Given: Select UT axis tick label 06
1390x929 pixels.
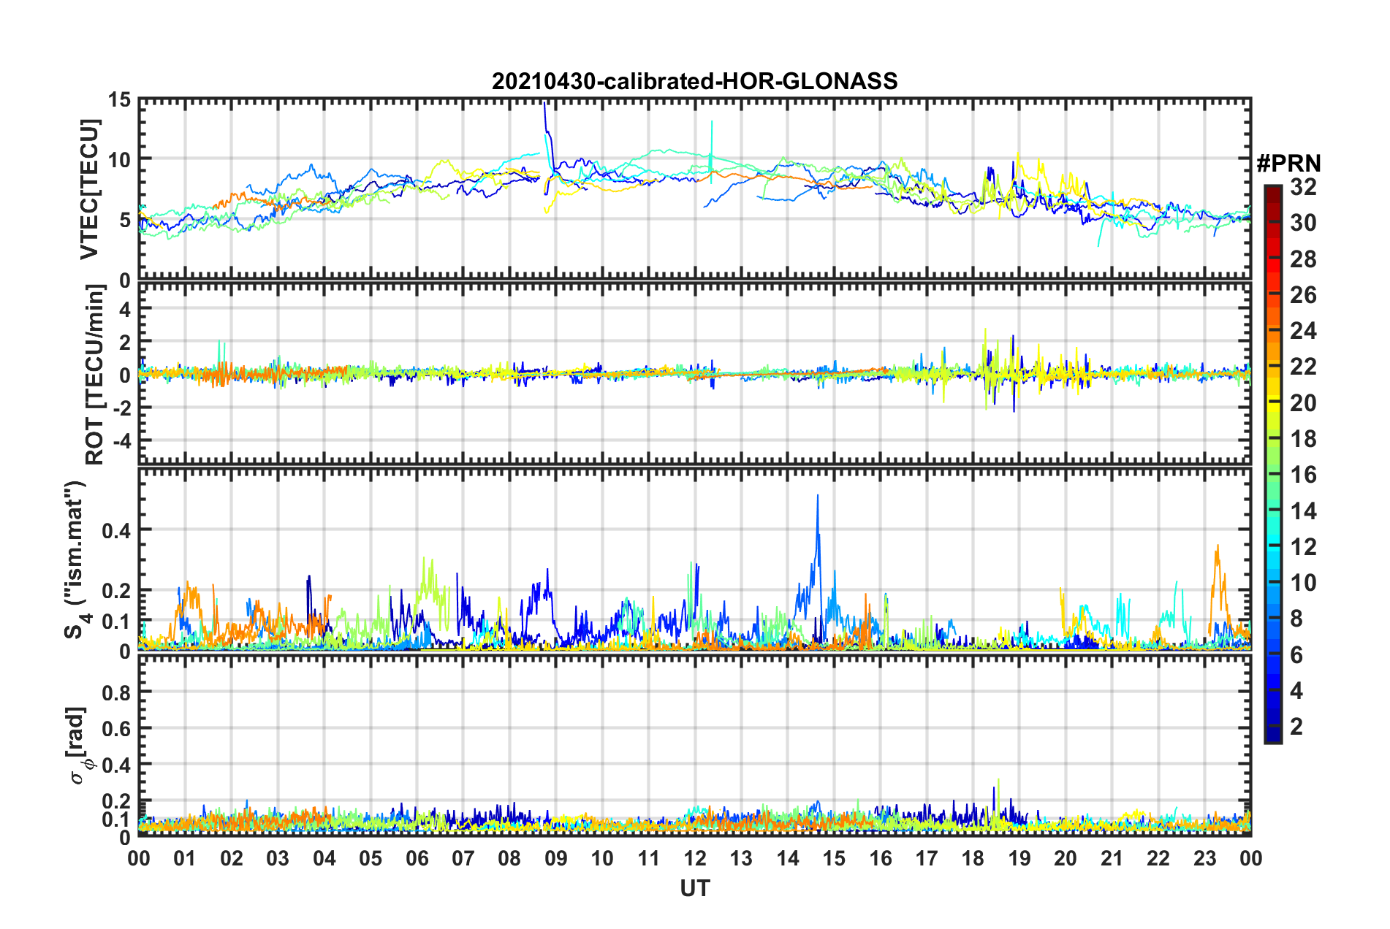Looking at the screenshot, I should 417,858.
